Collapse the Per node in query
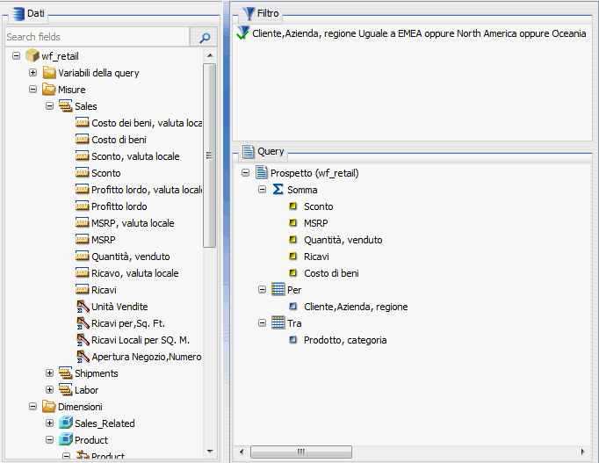Screen dimensions: 599x463 pos(262,290)
